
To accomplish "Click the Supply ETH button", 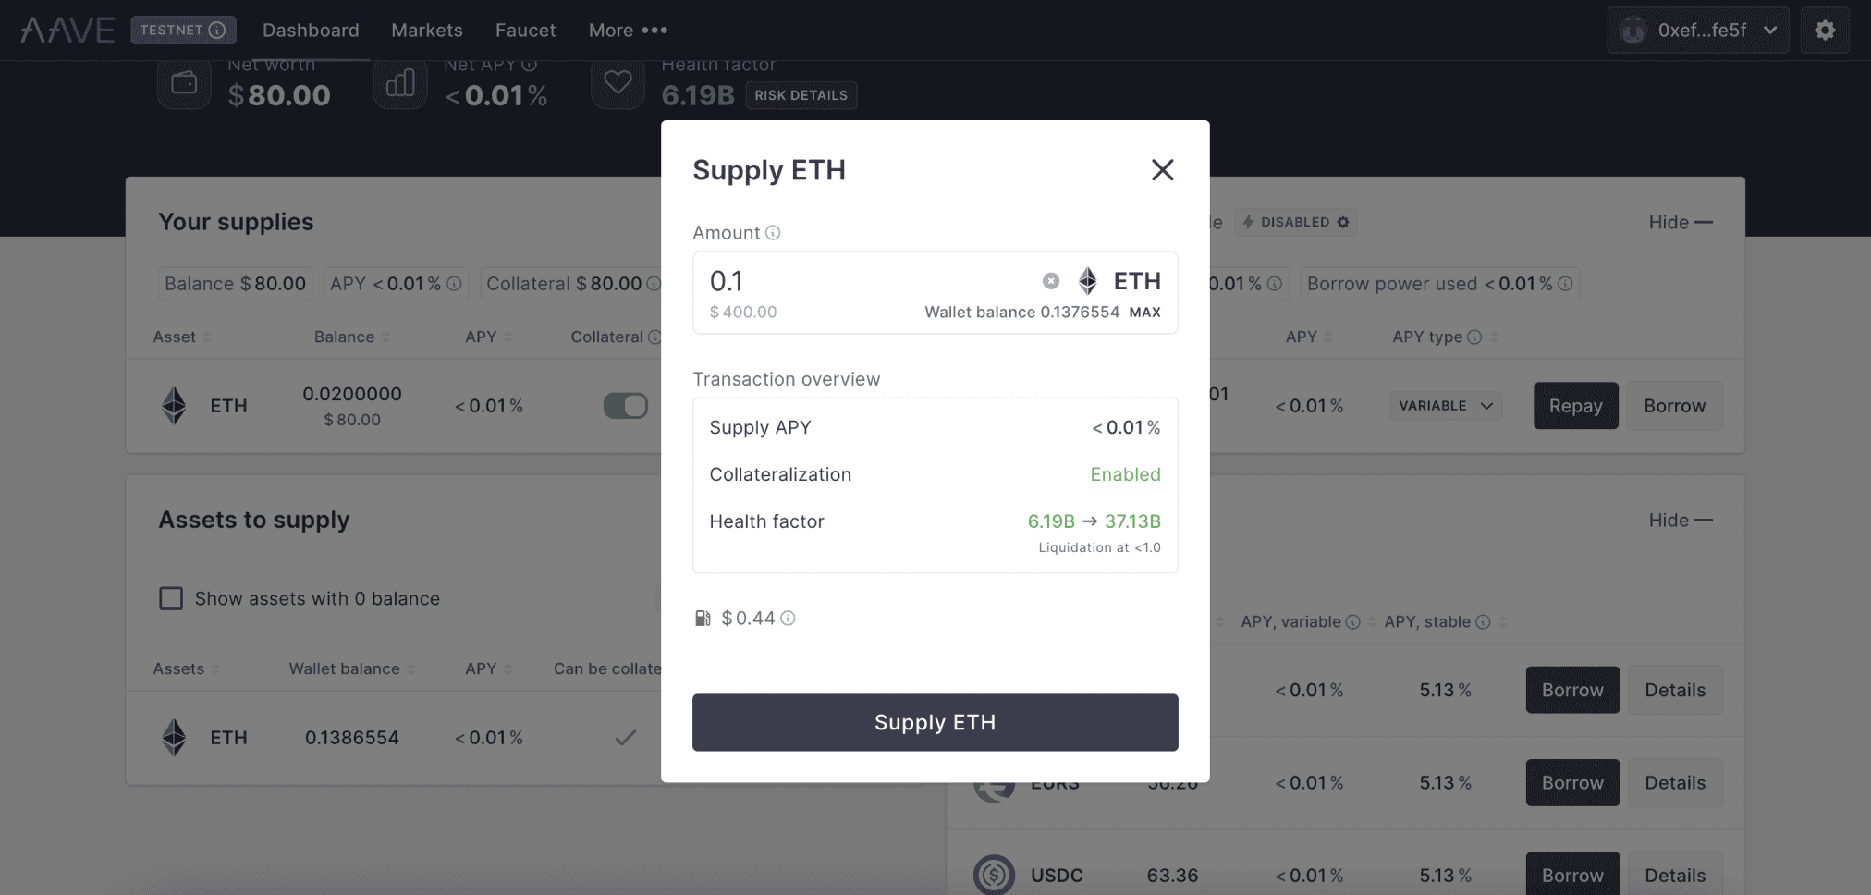I will pyautogui.click(x=935, y=722).
